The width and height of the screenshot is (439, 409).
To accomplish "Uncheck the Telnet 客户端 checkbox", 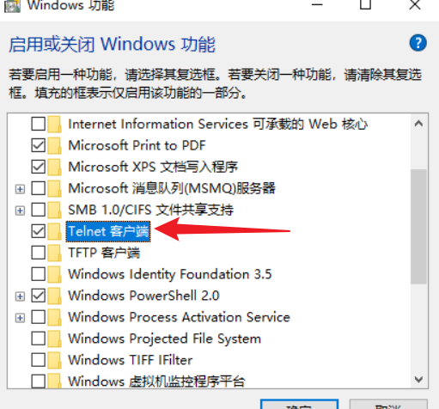I will pos(39,231).
